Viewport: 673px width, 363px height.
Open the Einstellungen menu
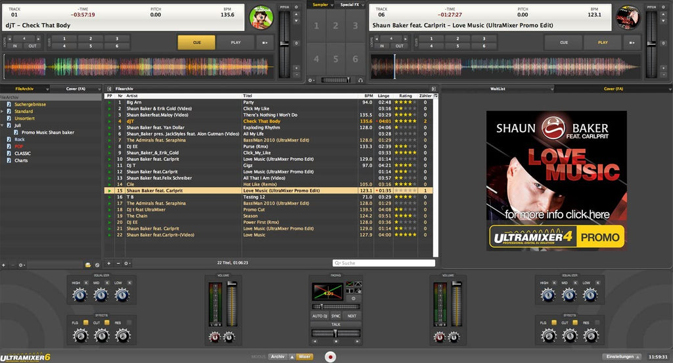tap(622, 356)
